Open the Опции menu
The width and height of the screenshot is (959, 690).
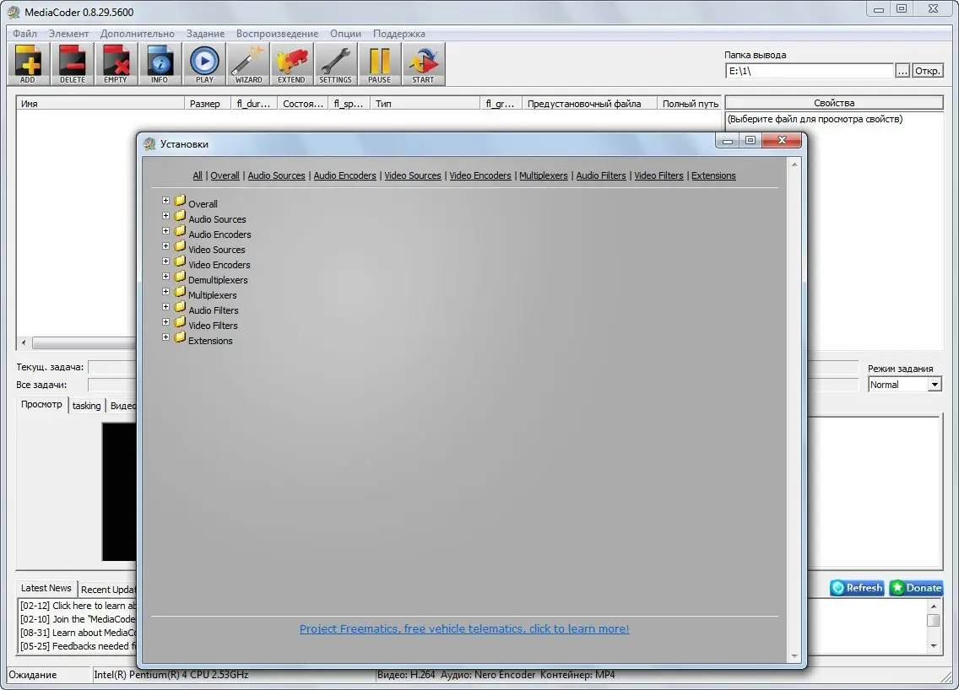[345, 34]
